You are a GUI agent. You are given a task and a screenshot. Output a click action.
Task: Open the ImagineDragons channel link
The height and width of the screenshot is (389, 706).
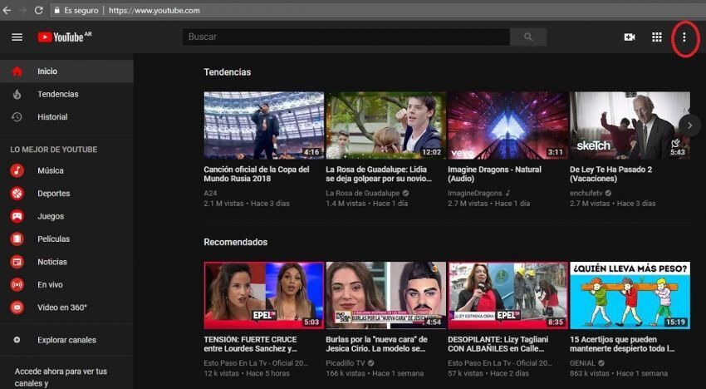pyautogui.click(x=475, y=193)
